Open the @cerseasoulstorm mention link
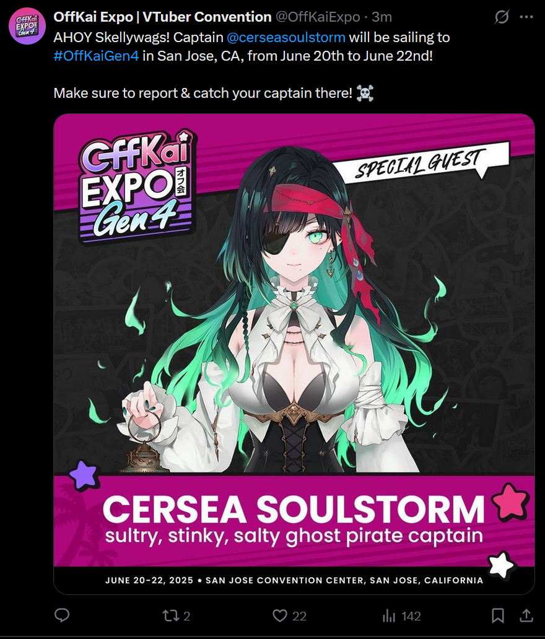Image resolution: width=545 pixels, height=639 pixels. pyautogui.click(x=286, y=37)
